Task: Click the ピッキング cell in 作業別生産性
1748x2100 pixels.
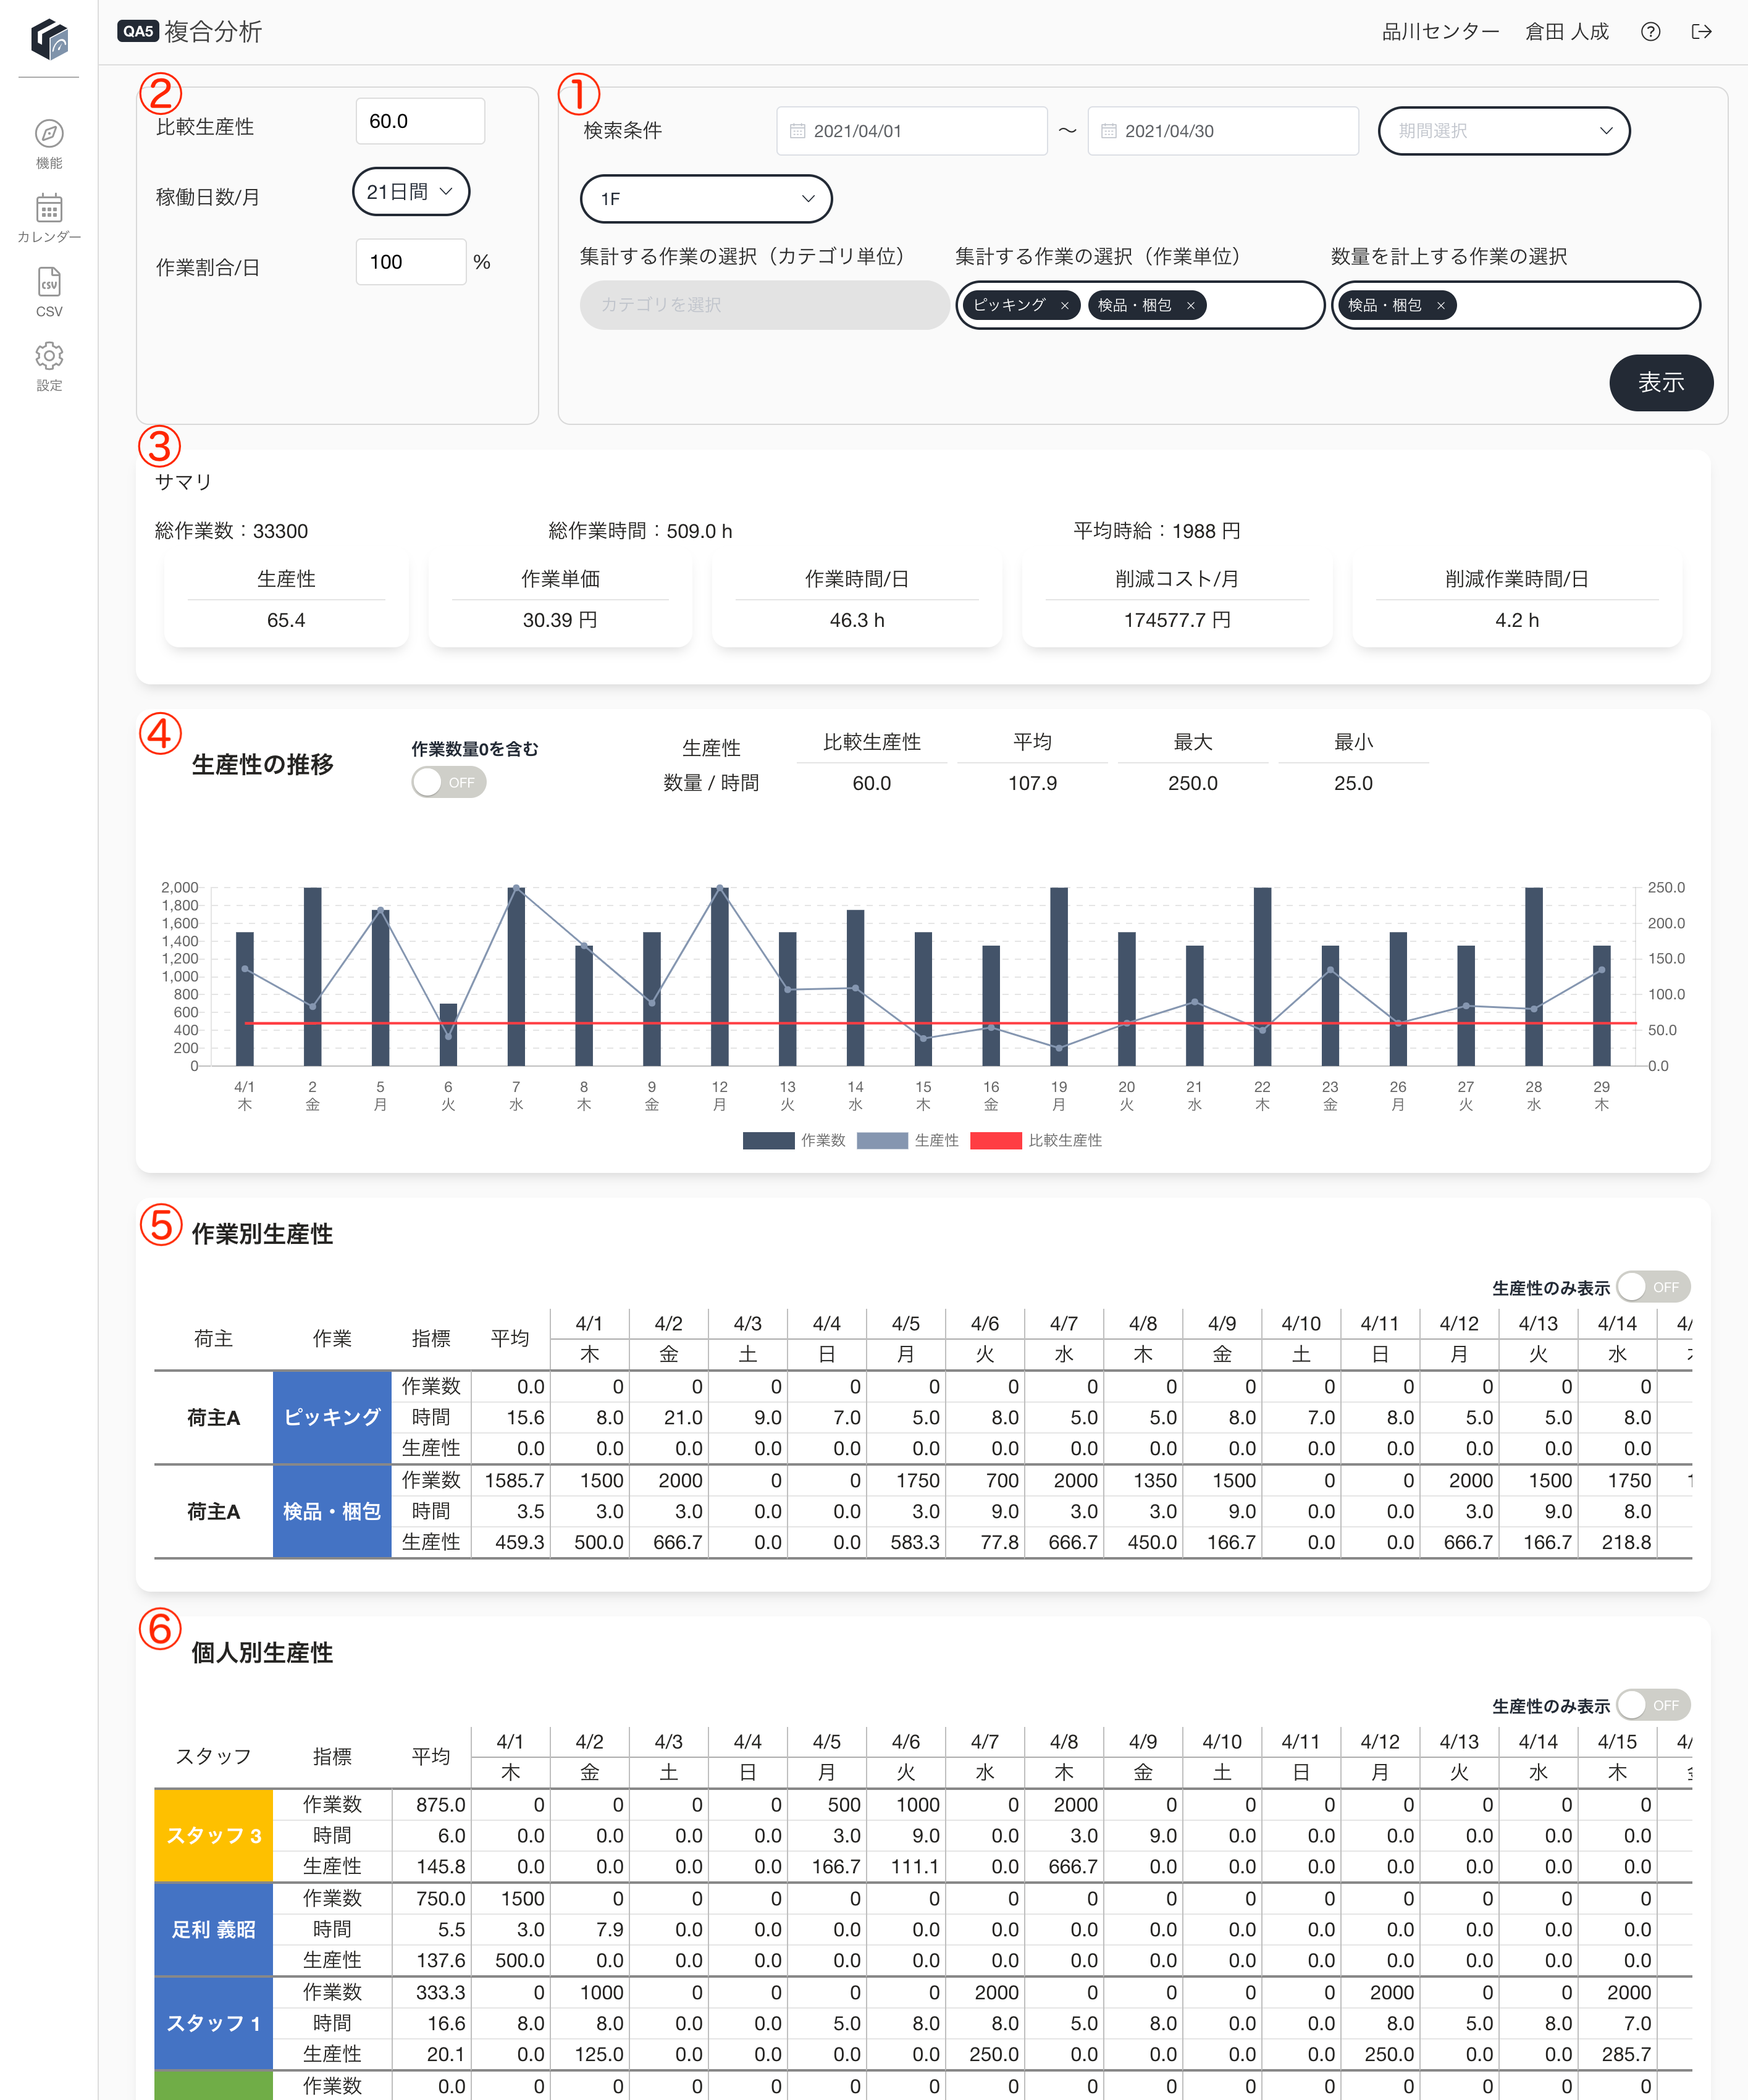Action: click(x=332, y=1417)
